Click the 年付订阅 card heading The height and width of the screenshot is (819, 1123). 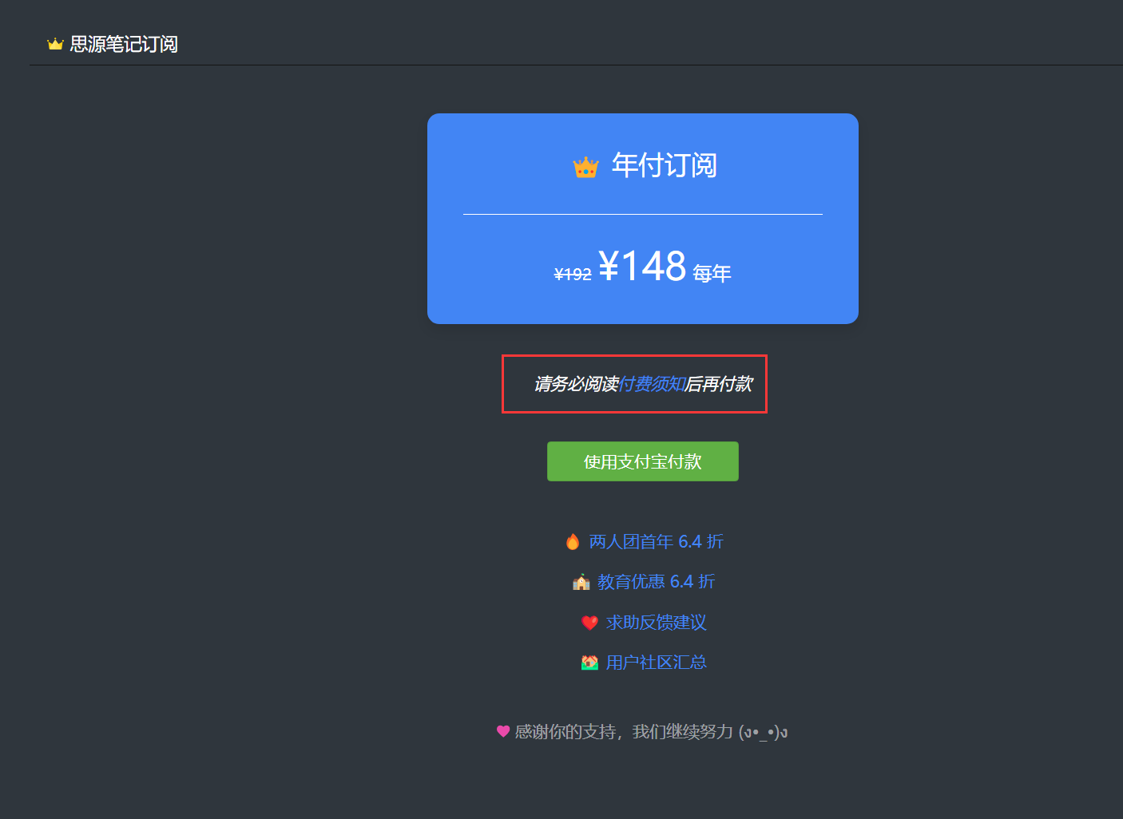click(x=665, y=165)
